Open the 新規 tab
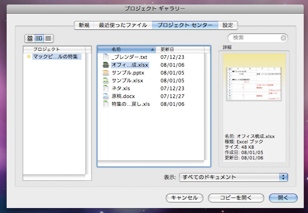This screenshot has width=308, height=213. pos(84,25)
